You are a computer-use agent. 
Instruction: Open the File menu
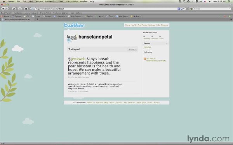tap(19, 1)
